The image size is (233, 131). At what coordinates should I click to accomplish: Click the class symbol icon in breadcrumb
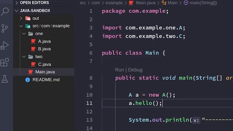(x=164, y=3)
